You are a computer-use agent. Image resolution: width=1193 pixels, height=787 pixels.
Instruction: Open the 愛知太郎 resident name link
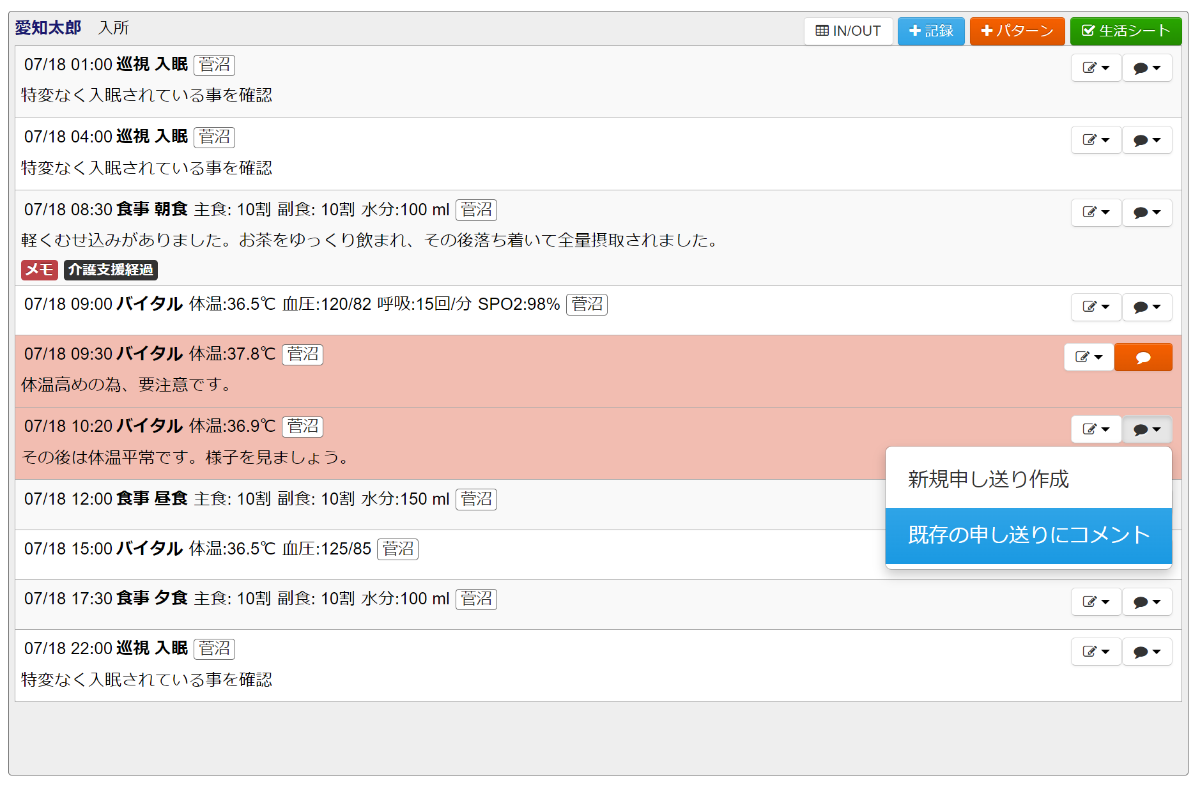48,27
